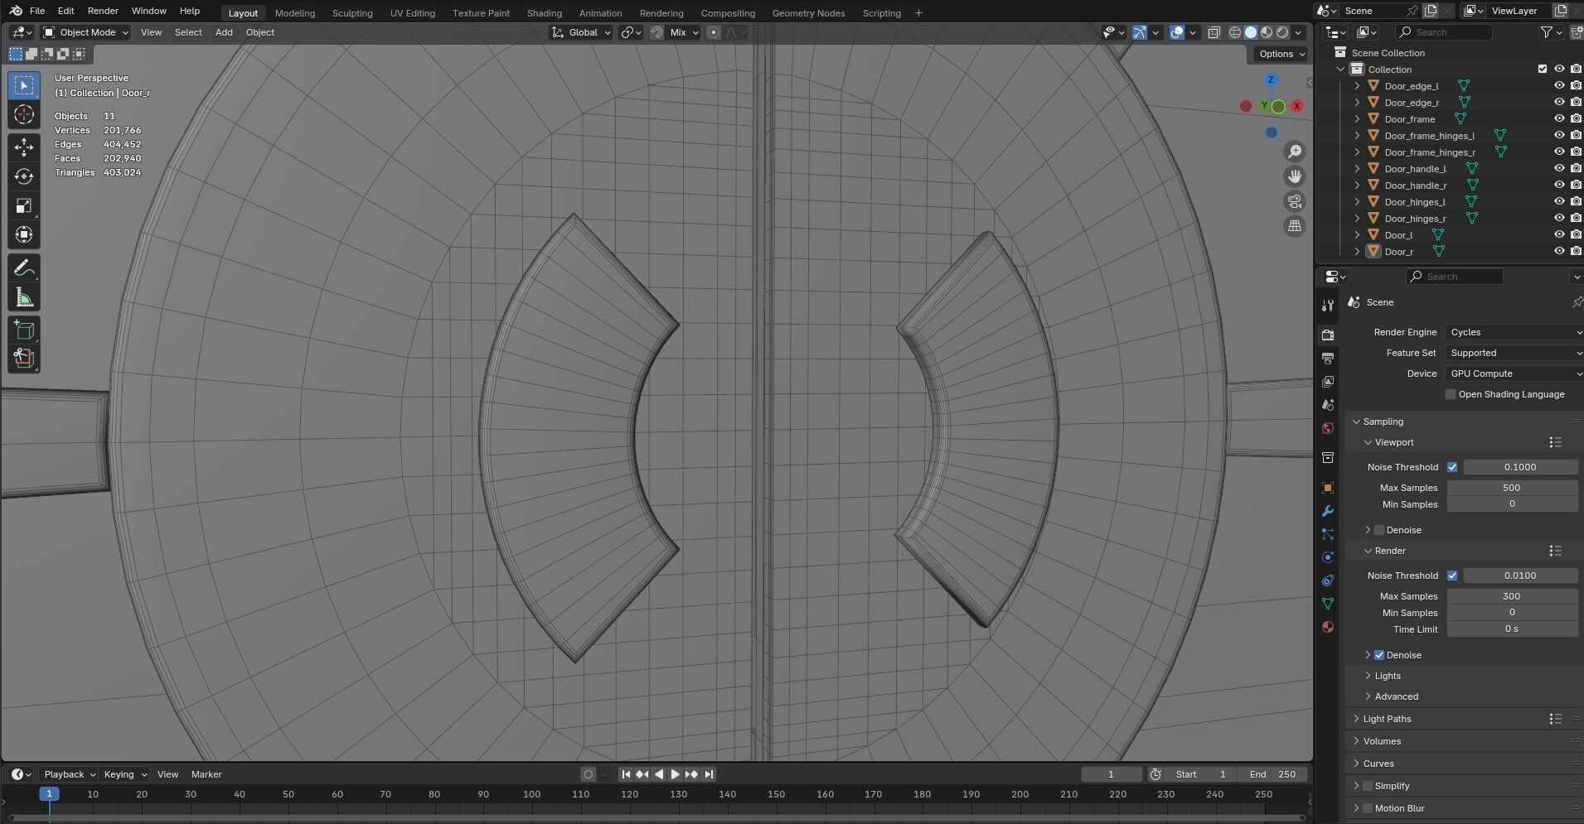The width and height of the screenshot is (1584, 824).
Task: Open the Render properties tab
Action: pyautogui.click(x=1328, y=335)
